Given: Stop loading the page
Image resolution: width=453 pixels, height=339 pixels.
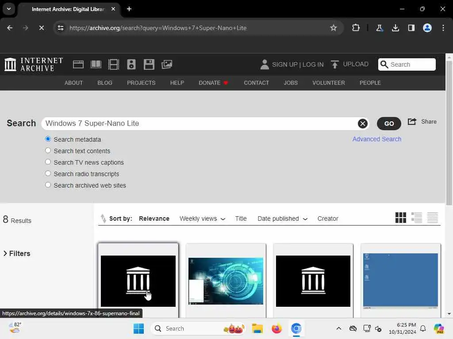Looking at the screenshot, I should pyautogui.click(x=41, y=28).
